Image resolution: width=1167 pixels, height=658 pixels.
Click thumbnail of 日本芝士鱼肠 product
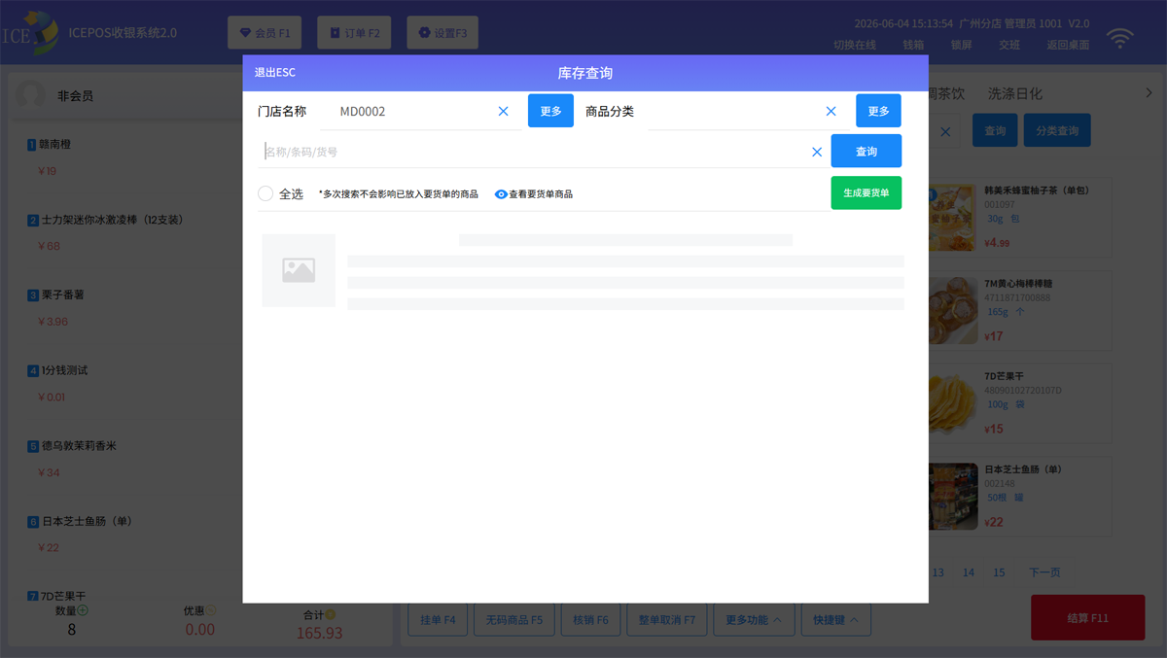click(952, 496)
